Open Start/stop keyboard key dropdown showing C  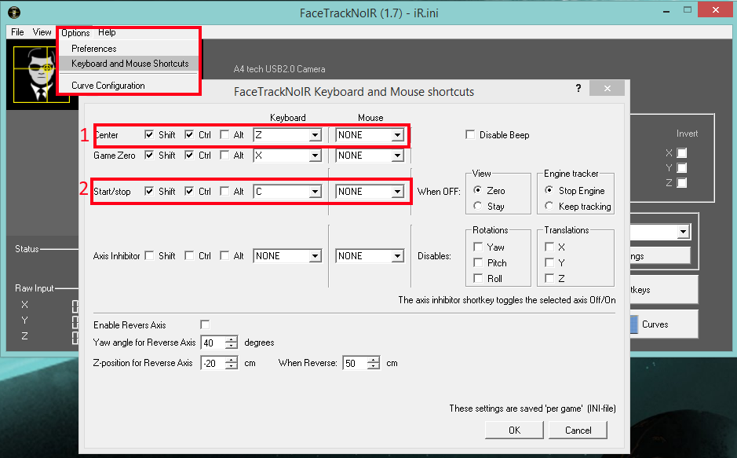(287, 192)
